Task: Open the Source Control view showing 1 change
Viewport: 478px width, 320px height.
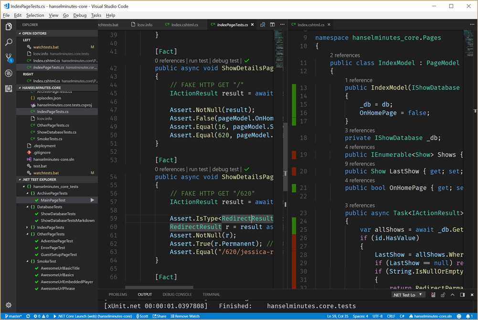Action: click(8, 57)
